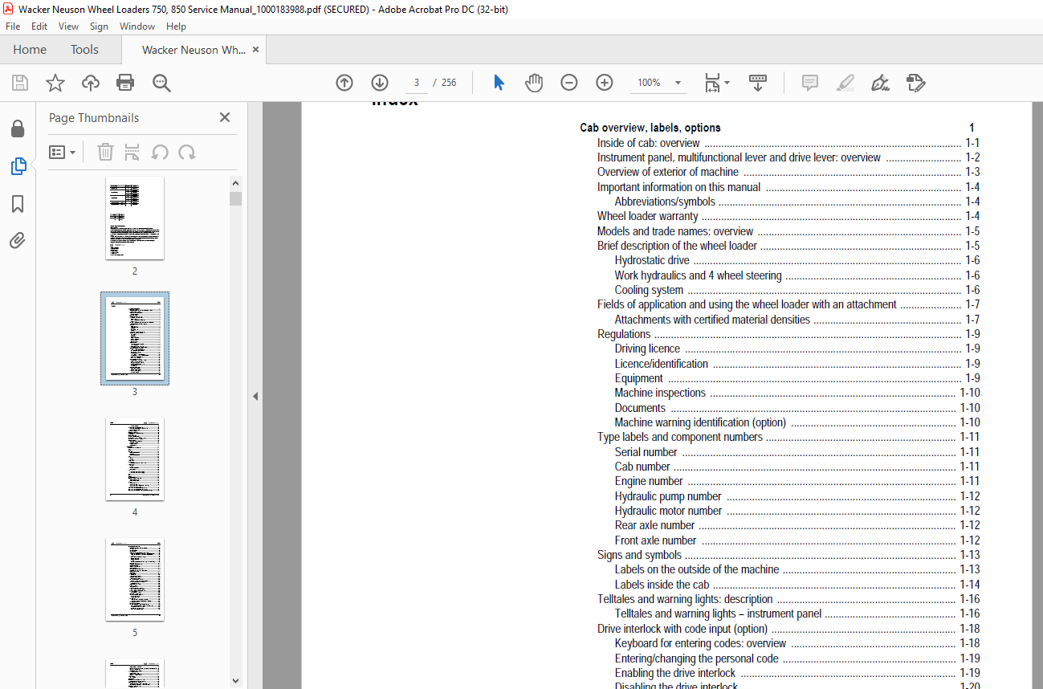Open the Window menu
This screenshot has width=1043, height=689.
[x=137, y=26]
